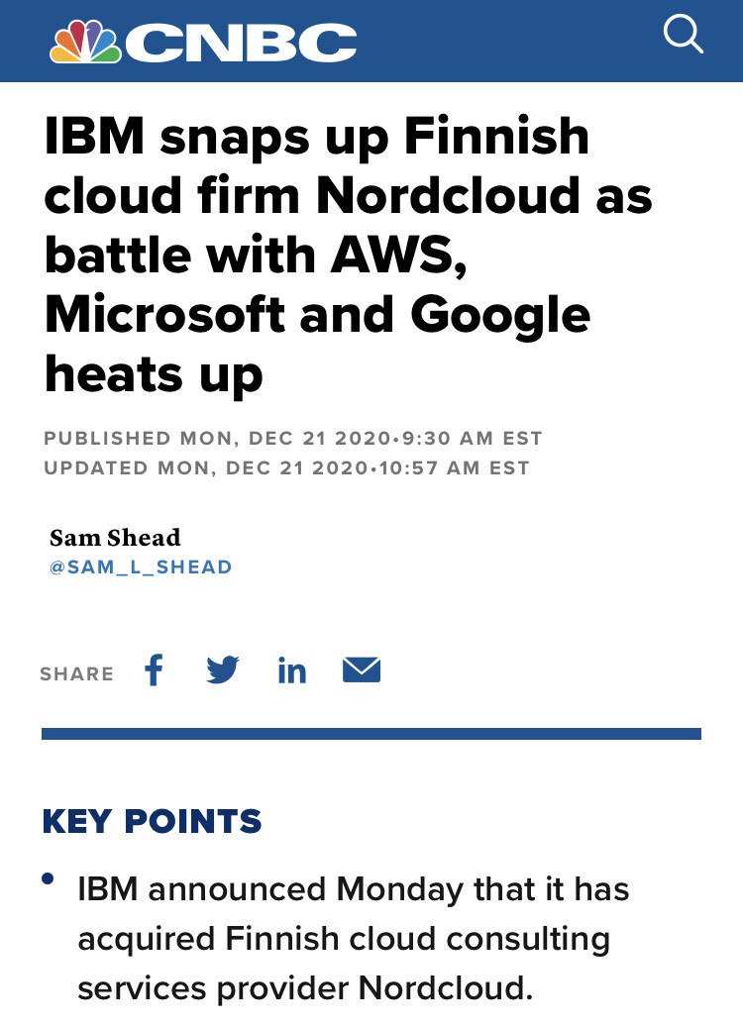Share article on LinkedIn
The width and height of the screenshot is (743, 1028).
(292, 671)
